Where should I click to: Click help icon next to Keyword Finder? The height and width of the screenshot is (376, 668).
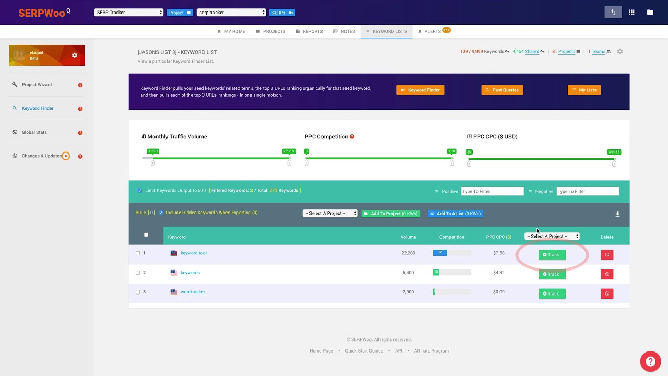tap(80, 109)
